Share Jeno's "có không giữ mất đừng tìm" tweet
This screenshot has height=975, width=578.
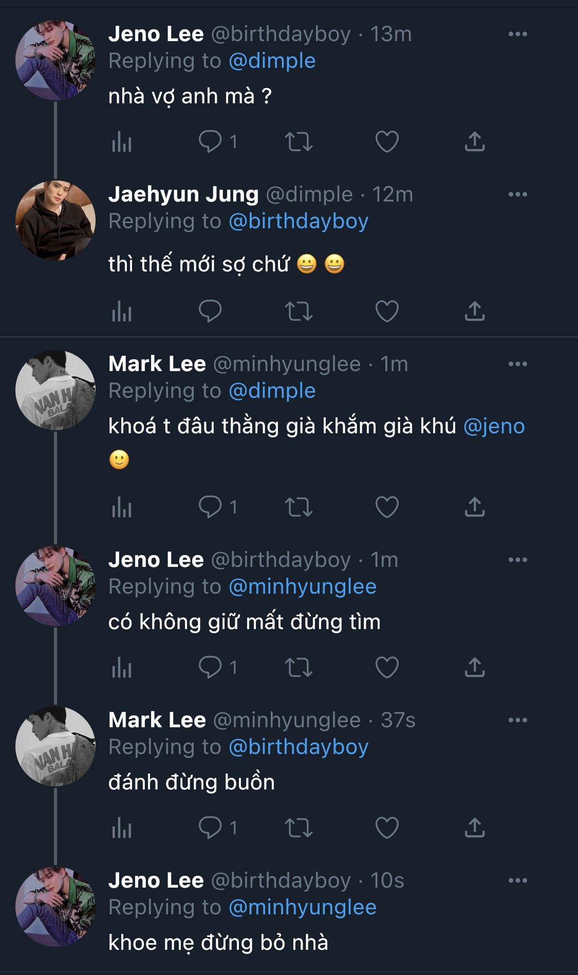click(475, 668)
